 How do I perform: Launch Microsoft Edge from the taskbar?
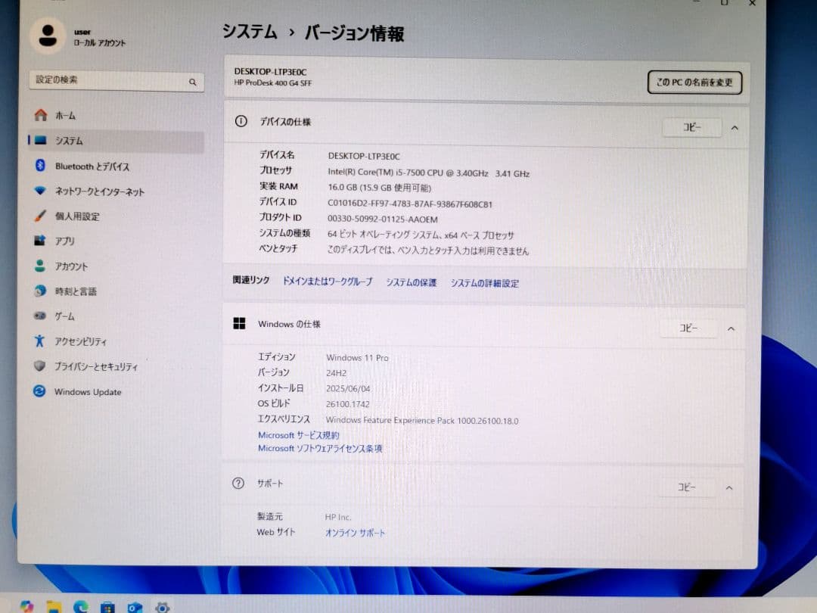(x=80, y=605)
